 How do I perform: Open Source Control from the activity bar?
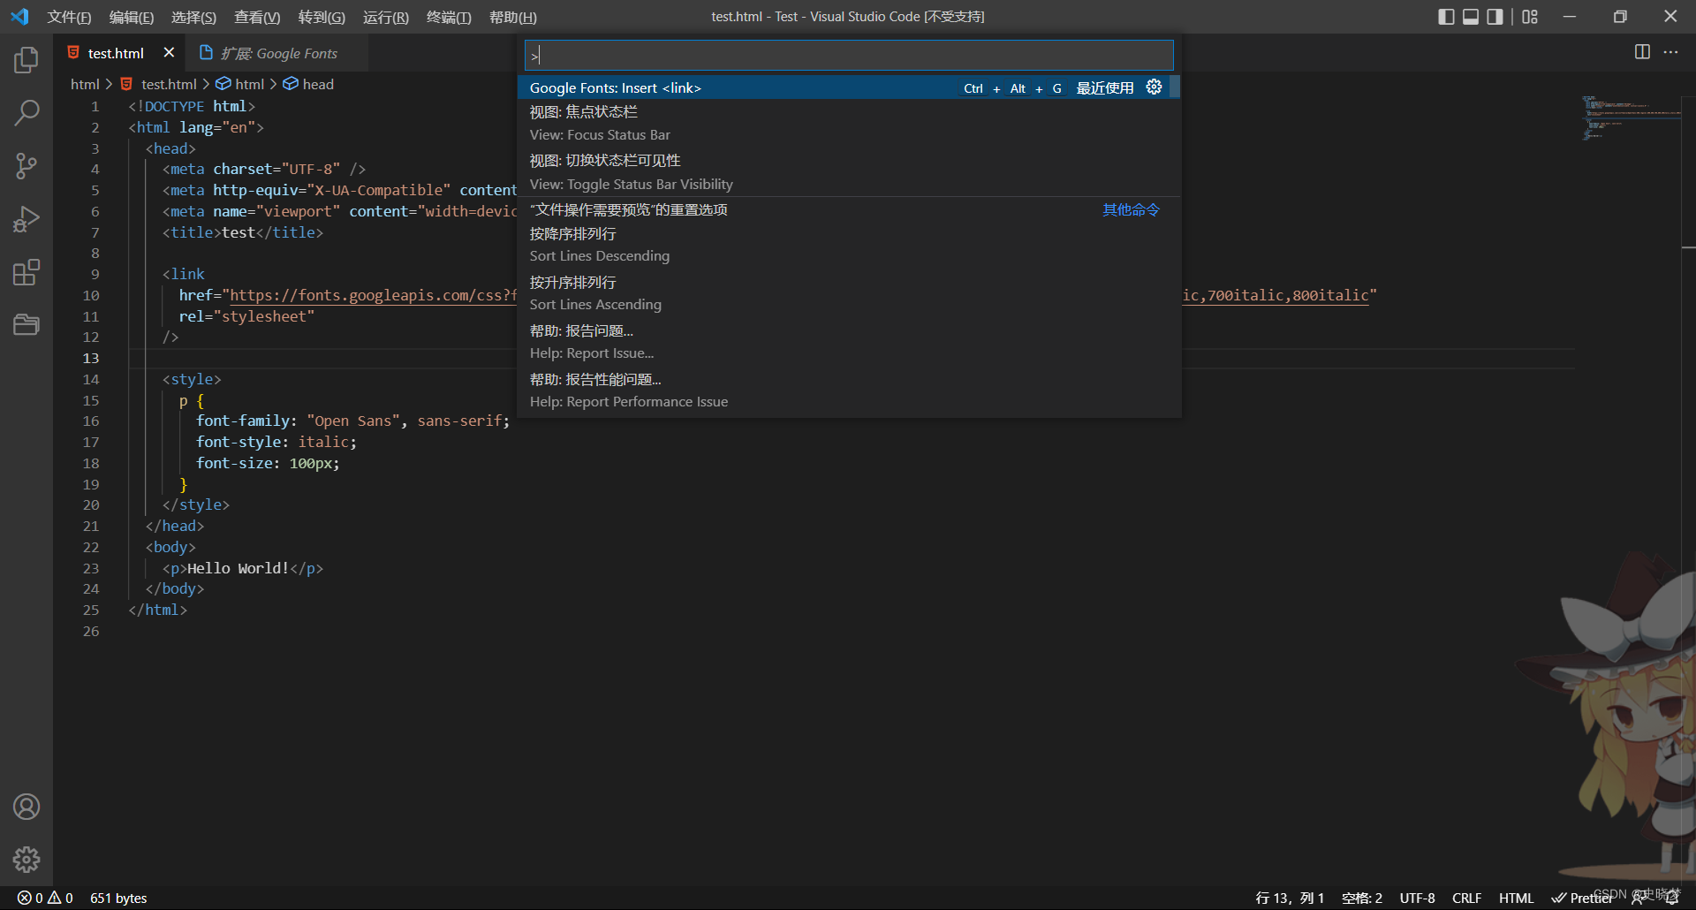coord(26,166)
